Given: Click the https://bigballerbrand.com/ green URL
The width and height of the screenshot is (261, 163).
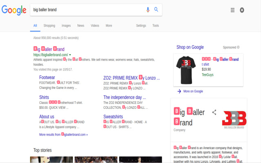Looking at the screenshot, I should [x=51, y=55].
